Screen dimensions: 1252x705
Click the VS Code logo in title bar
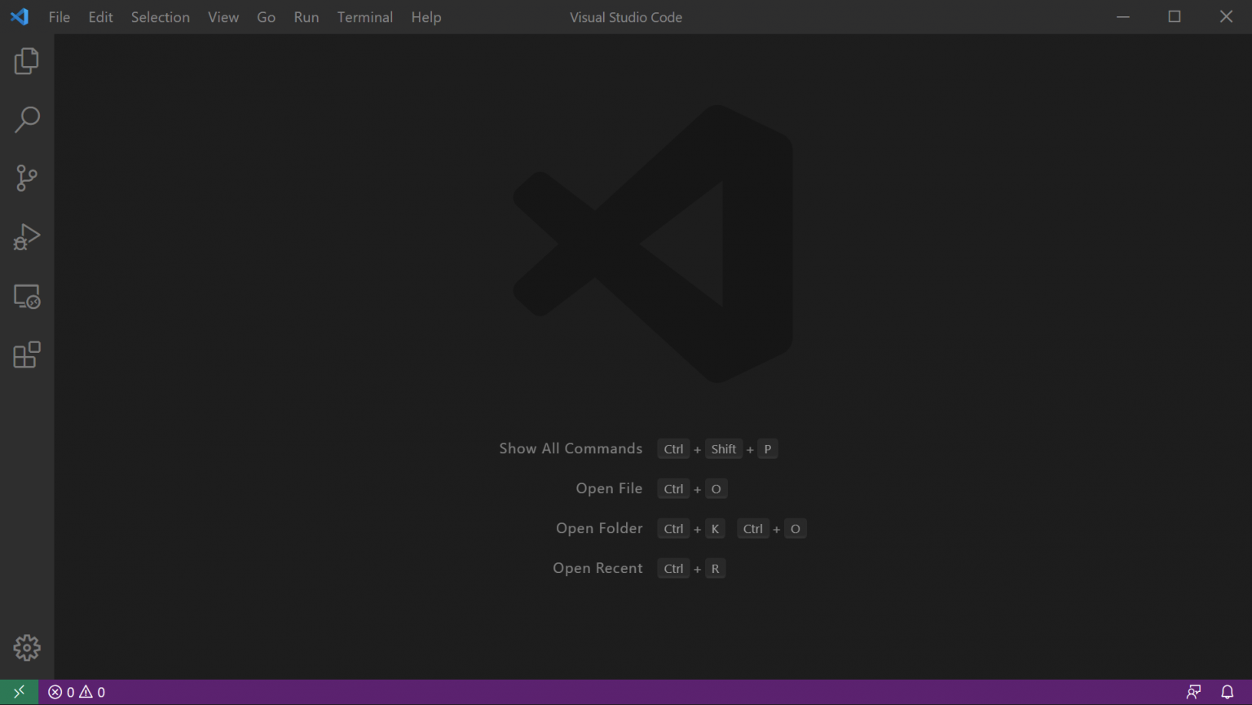pos(20,16)
